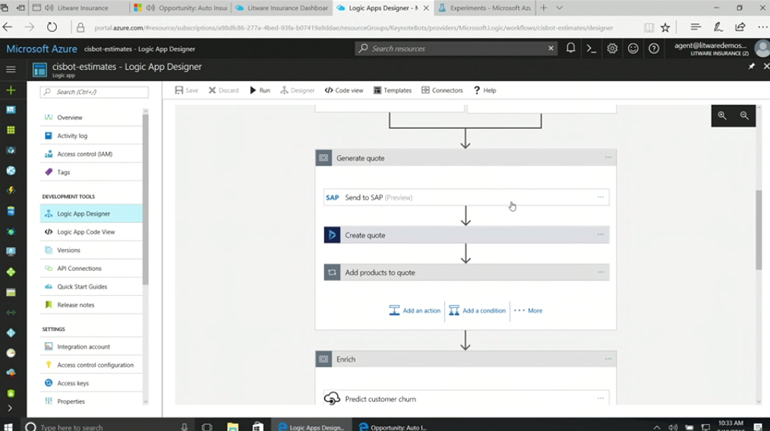Open Versions menu item
The image size is (770, 431).
pos(91,250)
